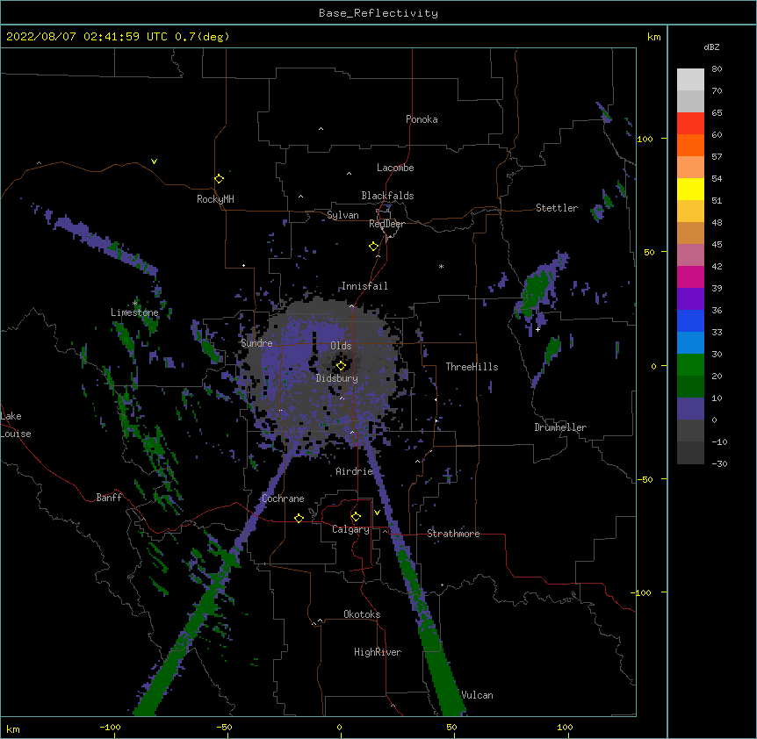Click the yellow diamond marker above Calgary
Screen dimensions: 757x739
click(x=356, y=517)
